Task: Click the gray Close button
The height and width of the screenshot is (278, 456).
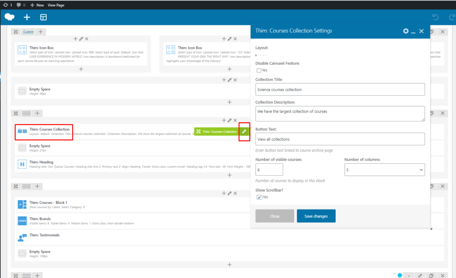Action: pyautogui.click(x=275, y=216)
